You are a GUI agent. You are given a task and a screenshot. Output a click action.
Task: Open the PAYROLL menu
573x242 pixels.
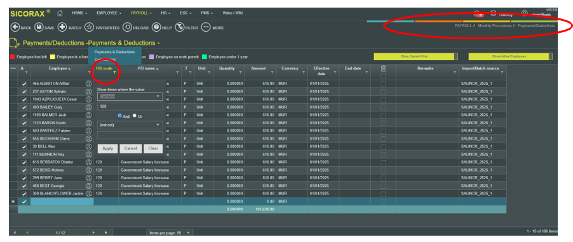141,13
